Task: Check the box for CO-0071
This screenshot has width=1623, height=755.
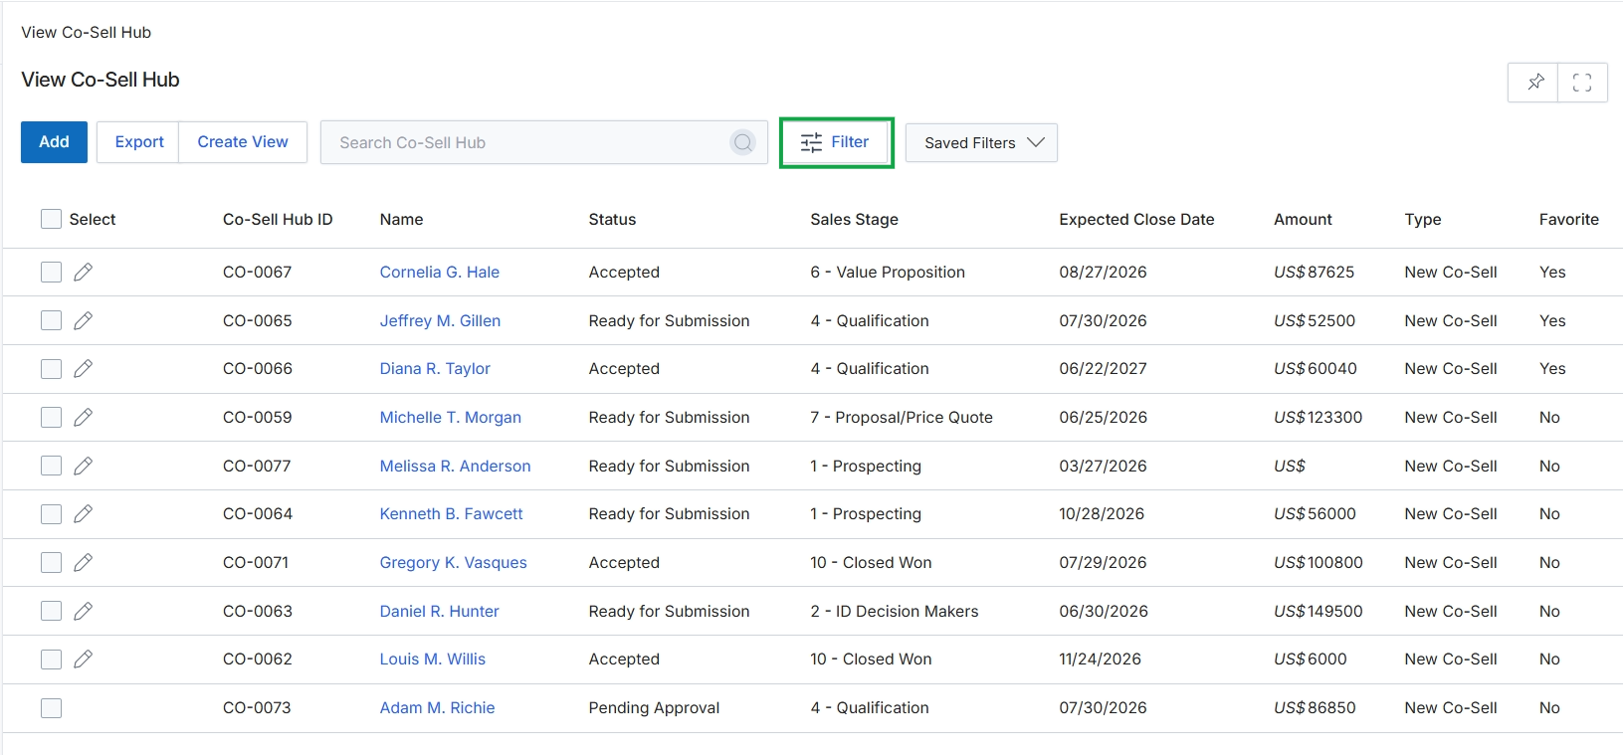Action: pos(51,562)
